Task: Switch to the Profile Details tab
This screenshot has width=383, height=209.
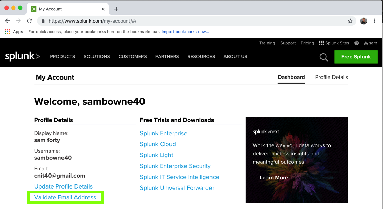Action: (331, 77)
